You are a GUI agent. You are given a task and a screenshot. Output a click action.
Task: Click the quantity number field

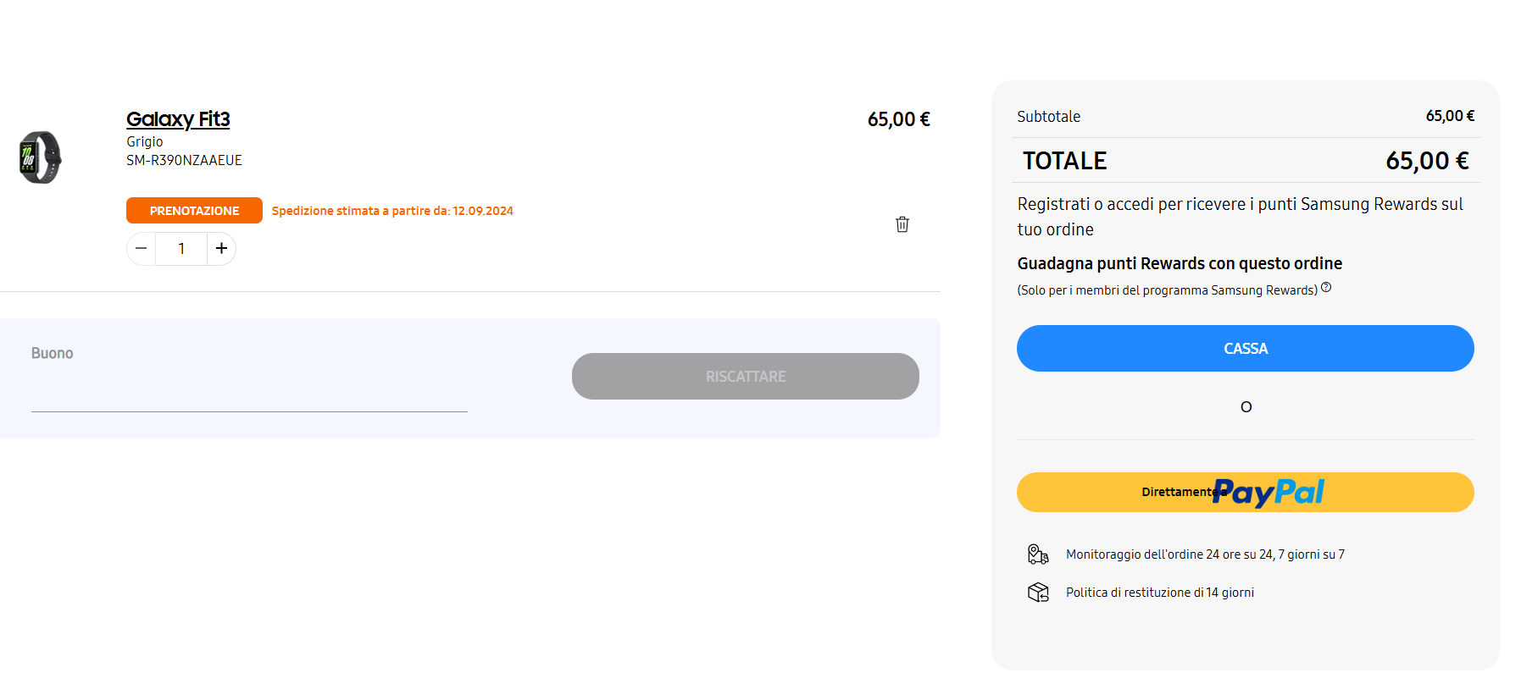coord(181,248)
